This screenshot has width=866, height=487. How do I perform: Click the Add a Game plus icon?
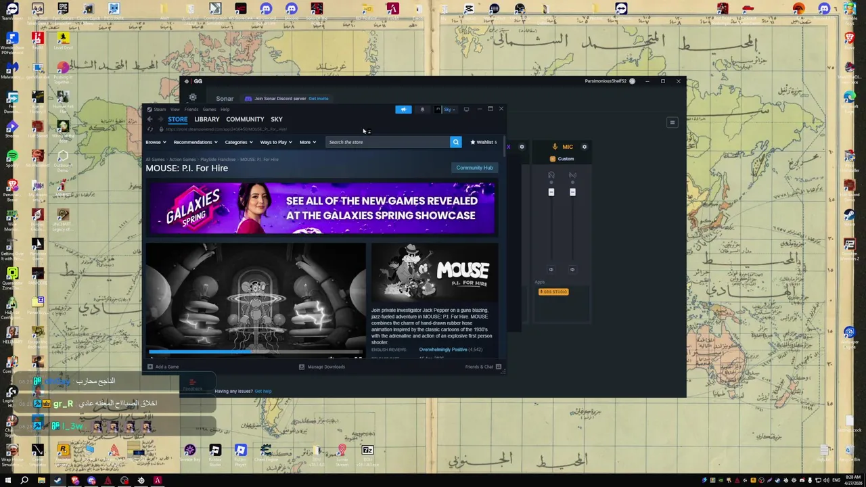coord(150,367)
